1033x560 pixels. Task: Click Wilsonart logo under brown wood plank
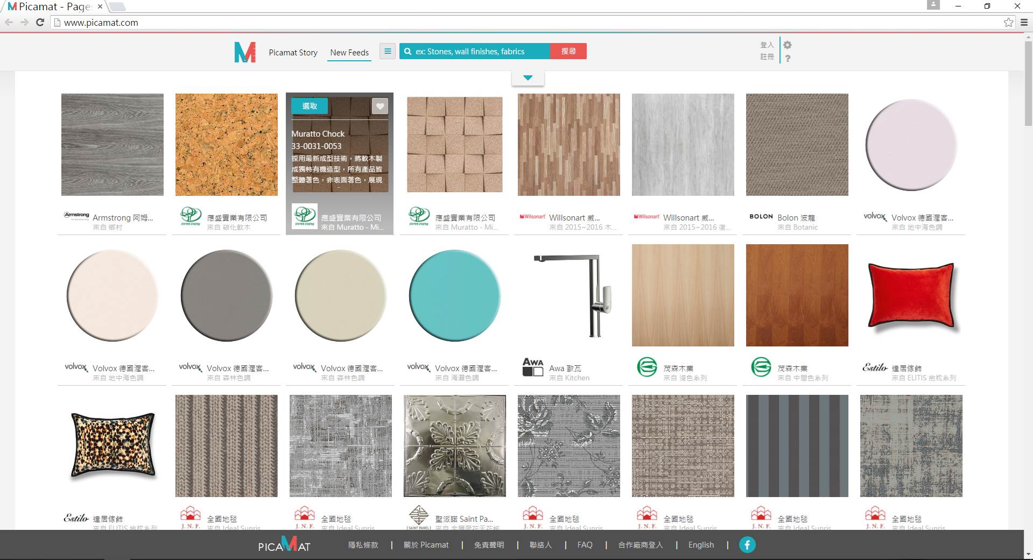point(533,216)
